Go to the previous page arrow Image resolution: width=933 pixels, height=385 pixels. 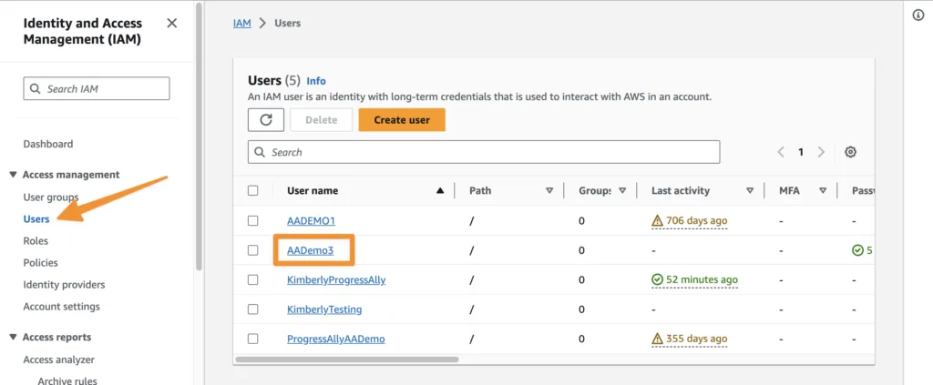(x=781, y=152)
